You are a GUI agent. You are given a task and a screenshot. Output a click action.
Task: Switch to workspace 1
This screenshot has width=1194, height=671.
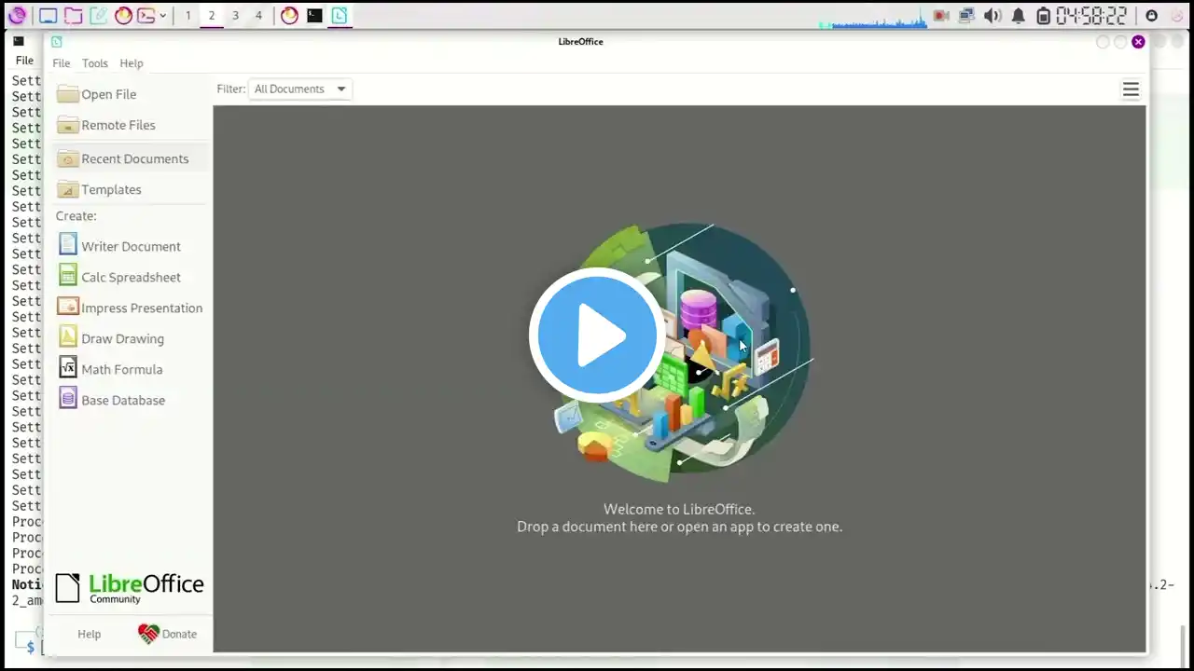[x=187, y=16]
